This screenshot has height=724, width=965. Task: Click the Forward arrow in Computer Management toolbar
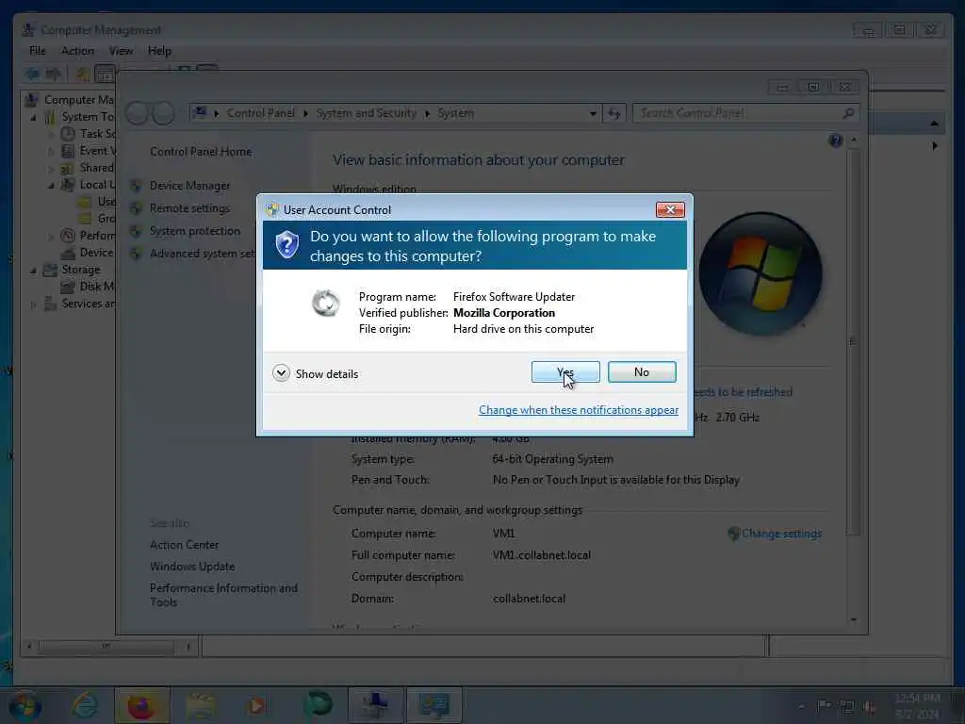(x=54, y=74)
